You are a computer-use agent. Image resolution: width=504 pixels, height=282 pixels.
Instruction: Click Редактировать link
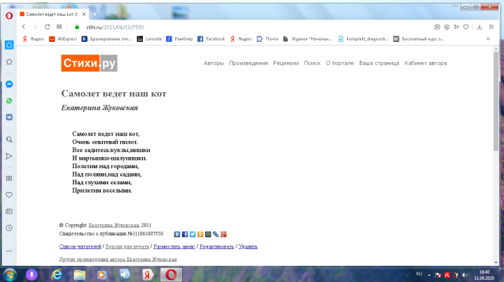[216, 246]
